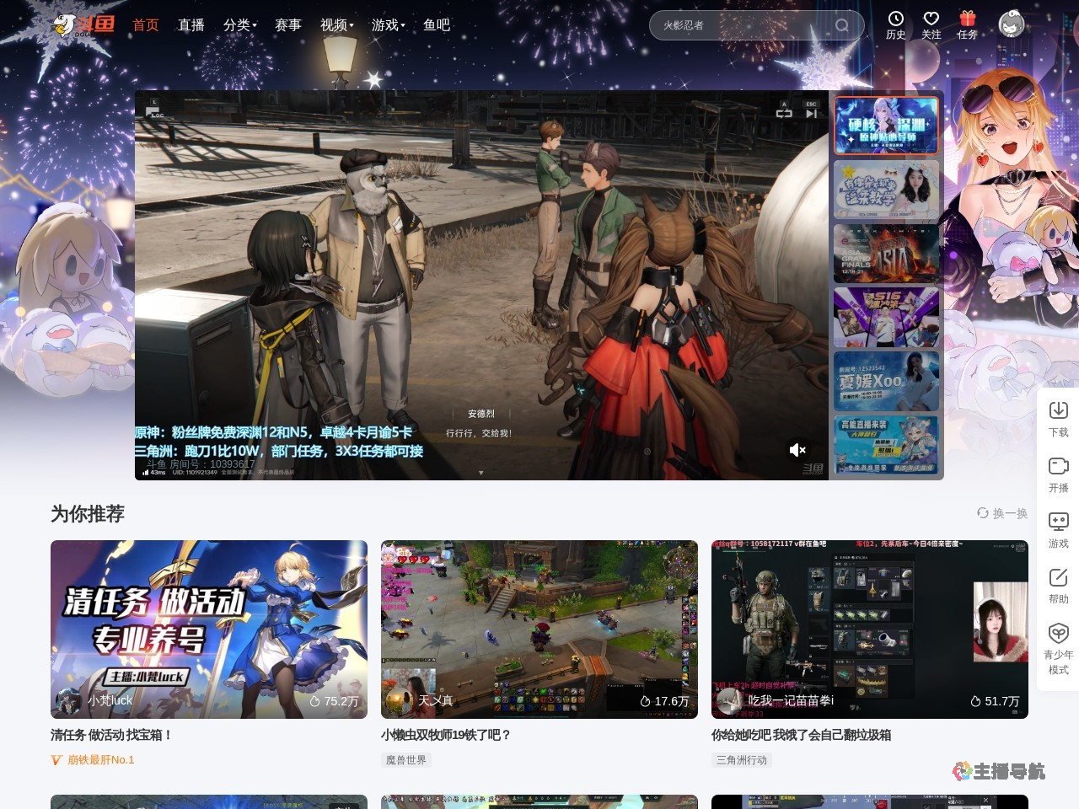The image size is (1079, 809).
Task: Click the 开播 start streaming icon
Action: [1058, 467]
